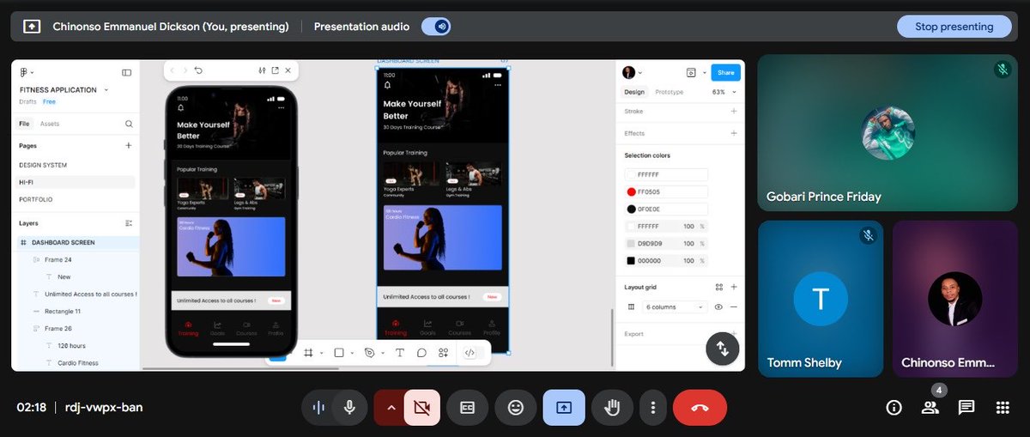Open layout grid settings columns icon
Screen dimensions: 1030x437
pyautogui.click(x=631, y=307)
